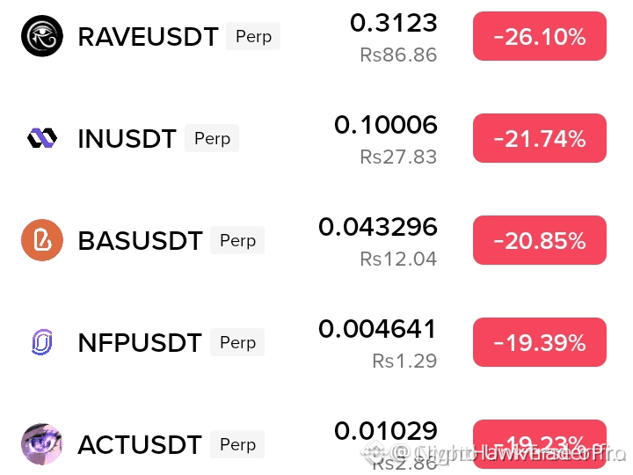The height and width of the screenshot is (475, 633).
Task: Open the ACTUSDT trading pair
Action: click(x=140, y=444)
